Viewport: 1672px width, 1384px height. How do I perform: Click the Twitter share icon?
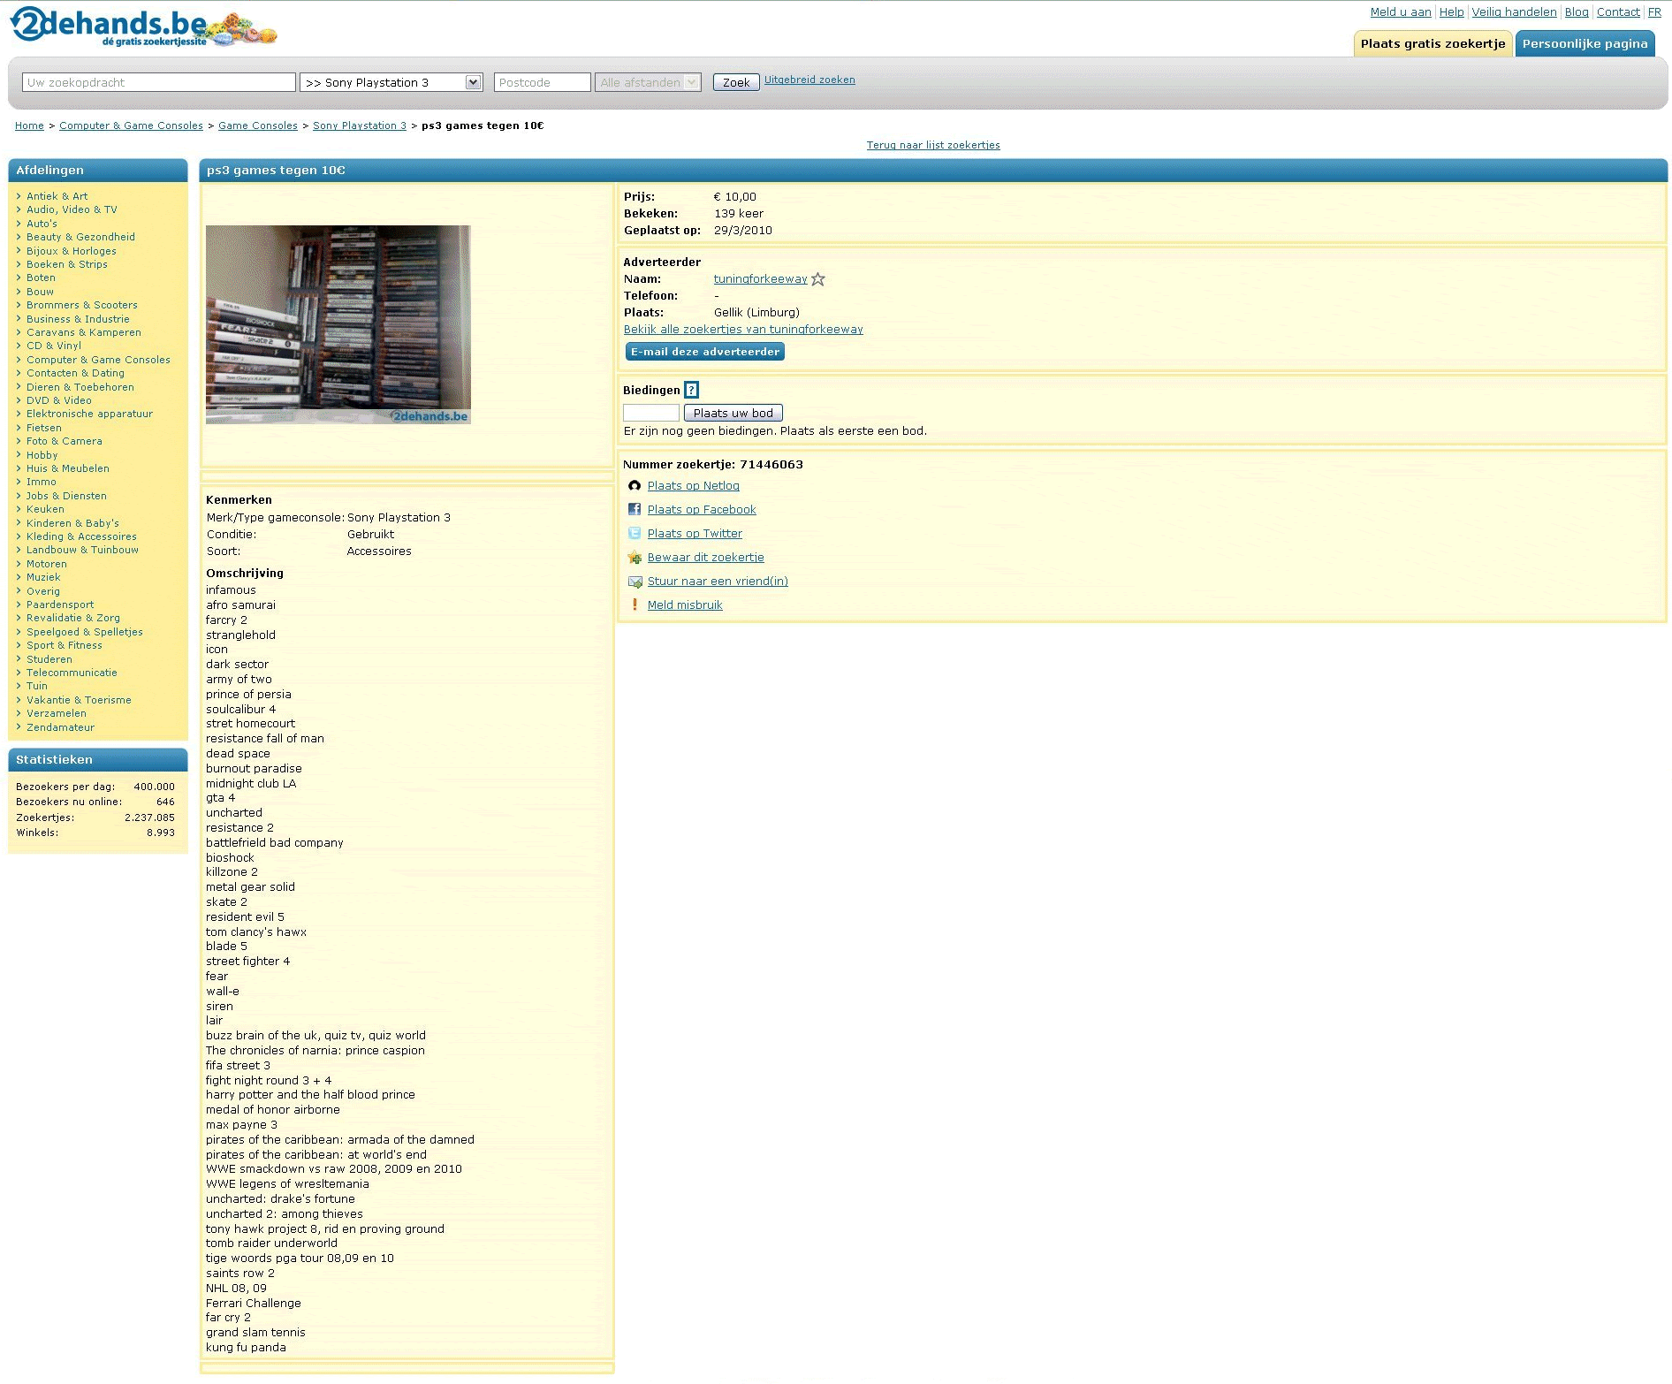pos(635,534)
